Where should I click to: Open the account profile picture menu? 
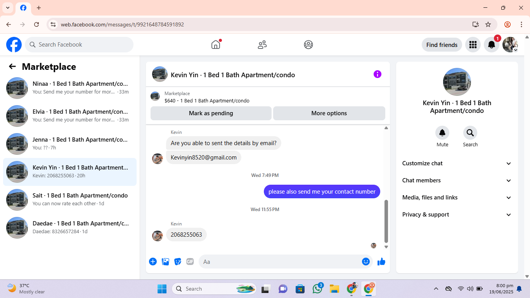click(x=510, y=45)
